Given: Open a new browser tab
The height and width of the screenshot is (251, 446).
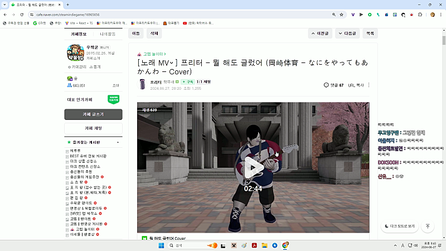Looking at the screenshot, I should [x=67, y=4].
